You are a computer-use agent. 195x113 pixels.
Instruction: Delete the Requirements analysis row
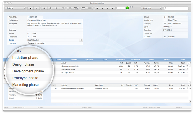(x=187, y=66)
